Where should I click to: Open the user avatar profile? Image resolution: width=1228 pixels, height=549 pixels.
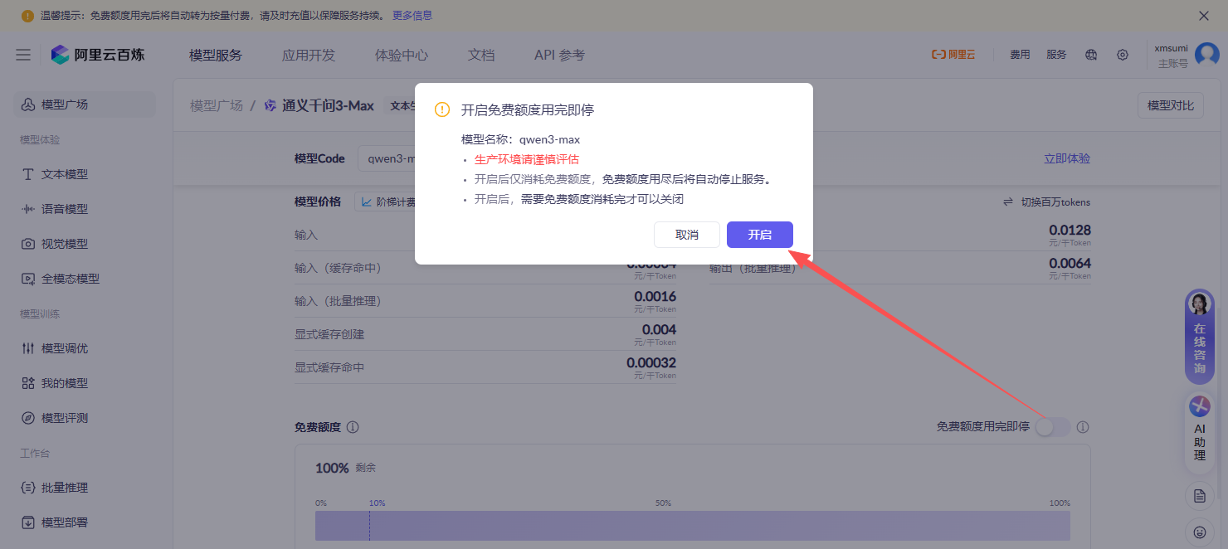(1206, 55)
